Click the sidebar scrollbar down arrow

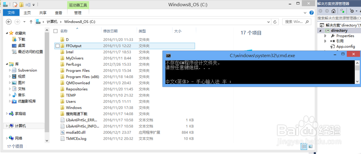coord(47,141)
